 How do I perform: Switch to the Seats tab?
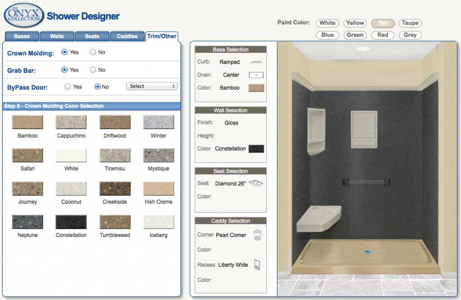tap(92, 36)
